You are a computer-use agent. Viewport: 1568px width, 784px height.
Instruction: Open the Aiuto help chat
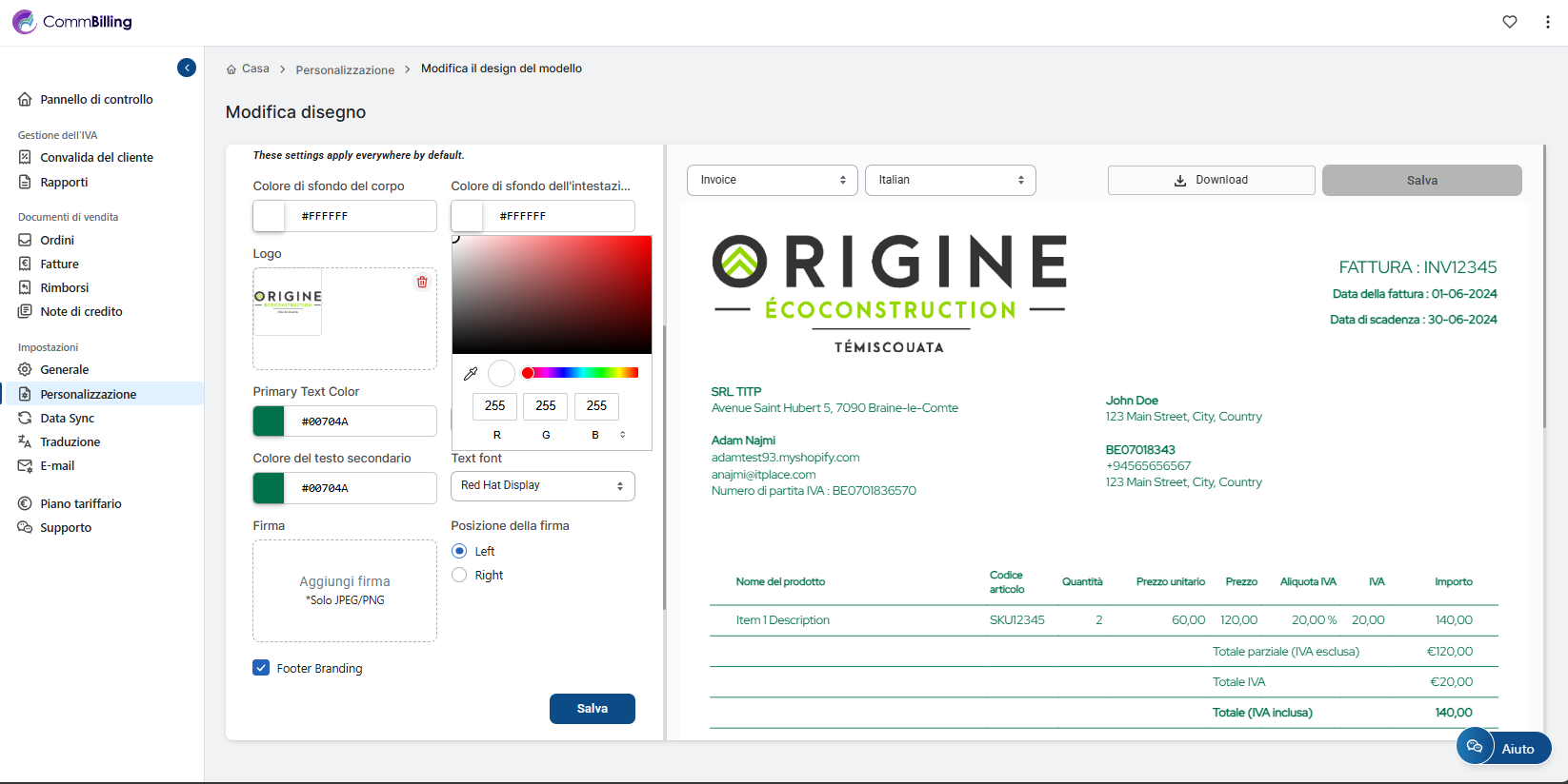tap(1503, 748)
